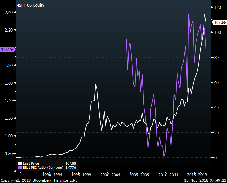This screenshot has width=227, height=183.
Task: Click the 2015-2019 axis label
Action: pyautogui.click(x=197, y=175)
